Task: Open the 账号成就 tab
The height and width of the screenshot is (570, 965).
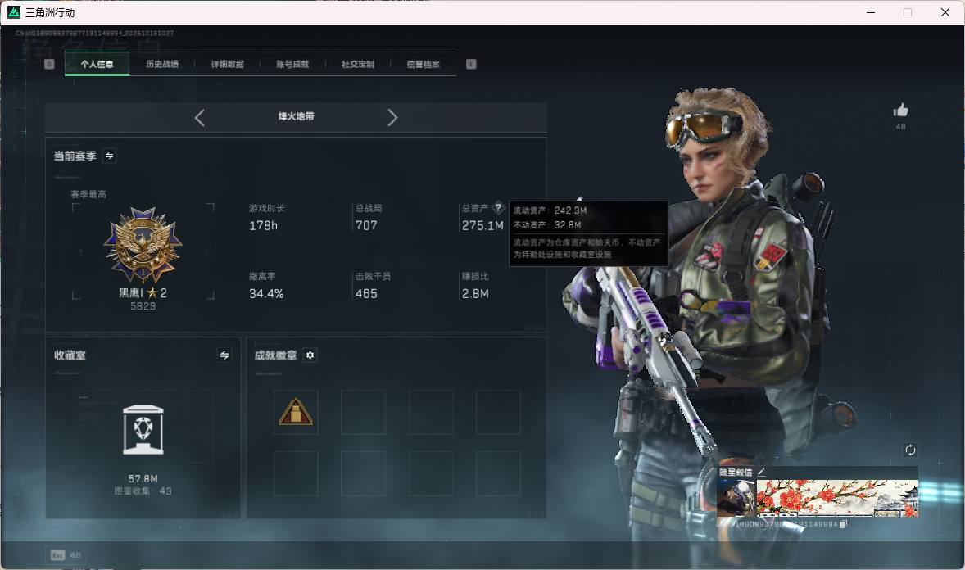Action: click(292, 64)
